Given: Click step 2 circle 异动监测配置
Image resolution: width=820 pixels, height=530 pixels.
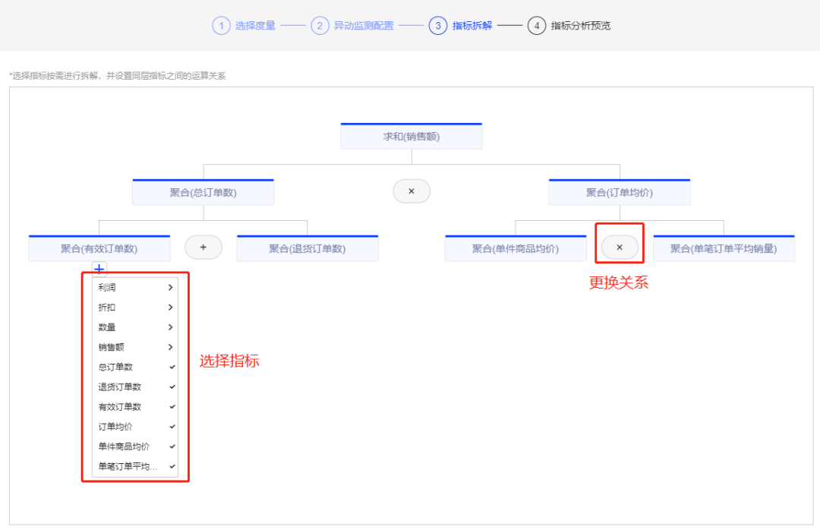Looking at the screenshot, I should tap(320, 26).
